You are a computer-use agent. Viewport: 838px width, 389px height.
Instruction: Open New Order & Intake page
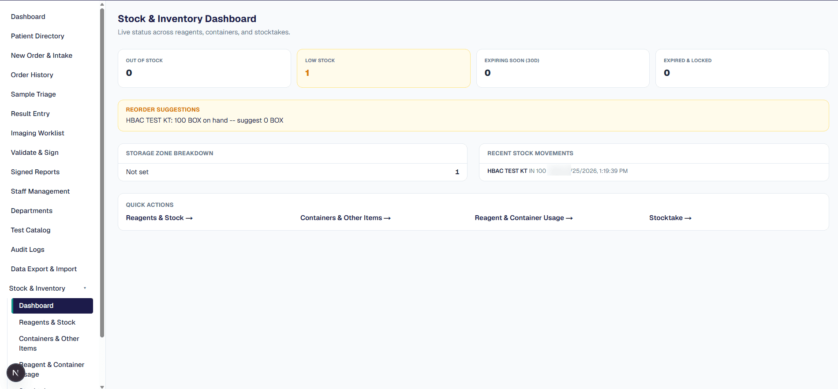[41, 56]
